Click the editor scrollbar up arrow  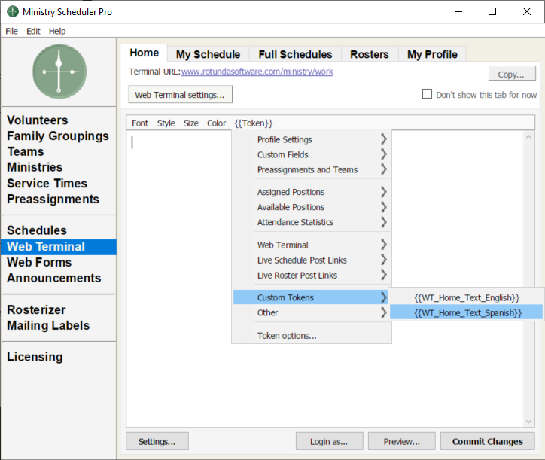point(528,136)
